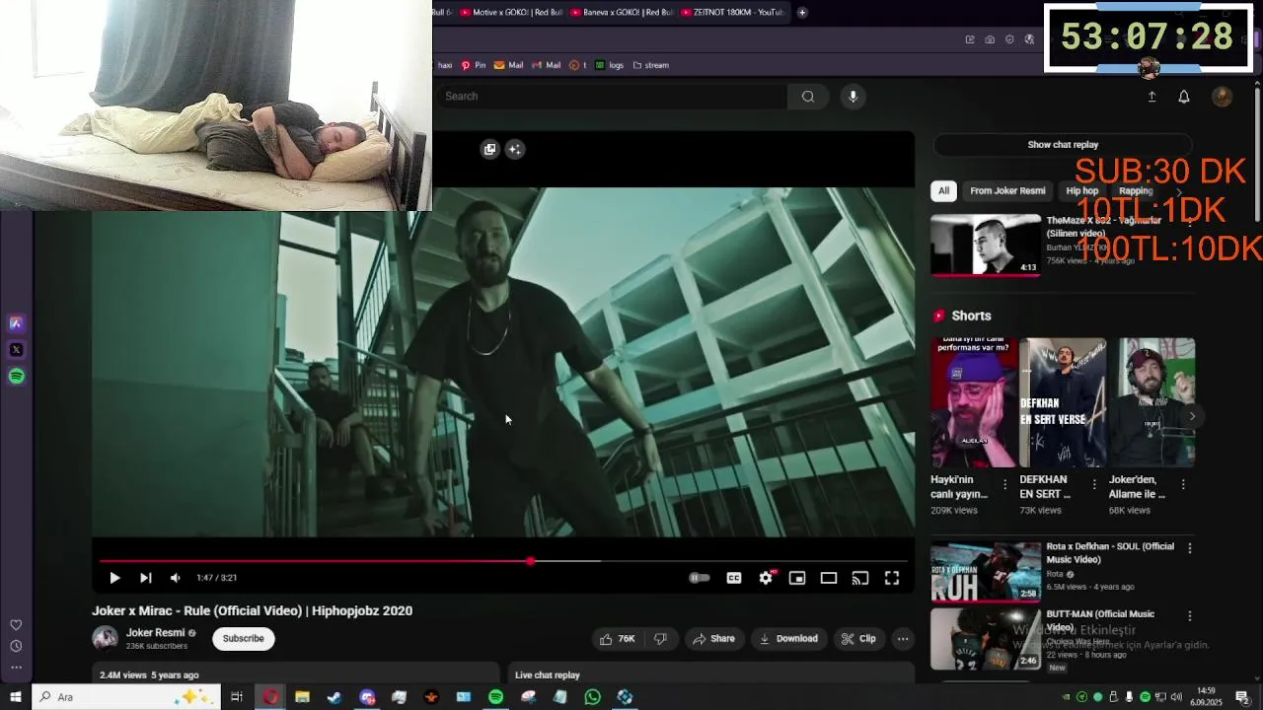Open options for DEFKHAN short
Screen dimensions: 1263x710
click(x=1094, y=485)
